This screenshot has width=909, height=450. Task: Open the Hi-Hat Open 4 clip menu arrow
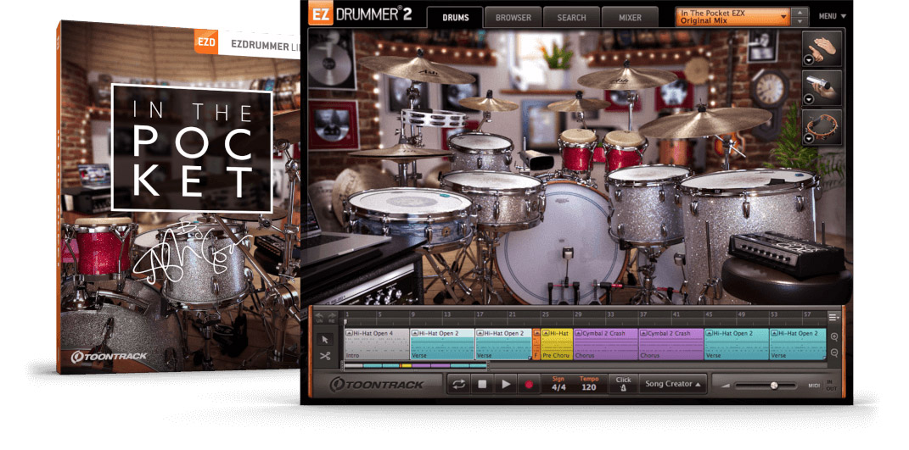pos(349,334)
